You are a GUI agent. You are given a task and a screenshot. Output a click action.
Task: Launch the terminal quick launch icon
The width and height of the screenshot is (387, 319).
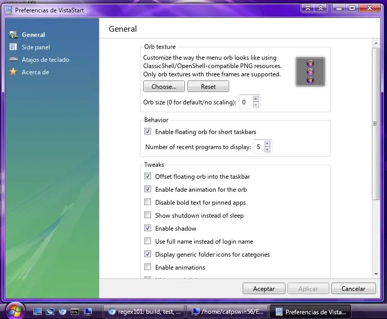point(75,312)
